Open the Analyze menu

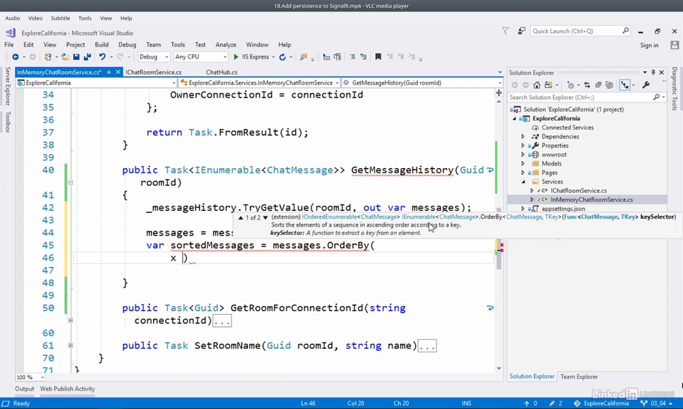(x=225, y=44)
